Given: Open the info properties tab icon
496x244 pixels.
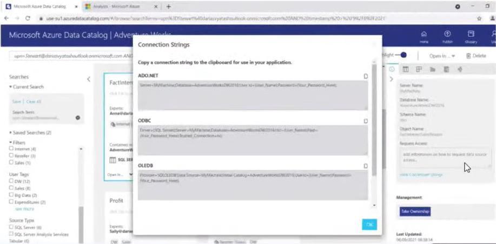Looking at the screenshot, I should pos(392,69).
